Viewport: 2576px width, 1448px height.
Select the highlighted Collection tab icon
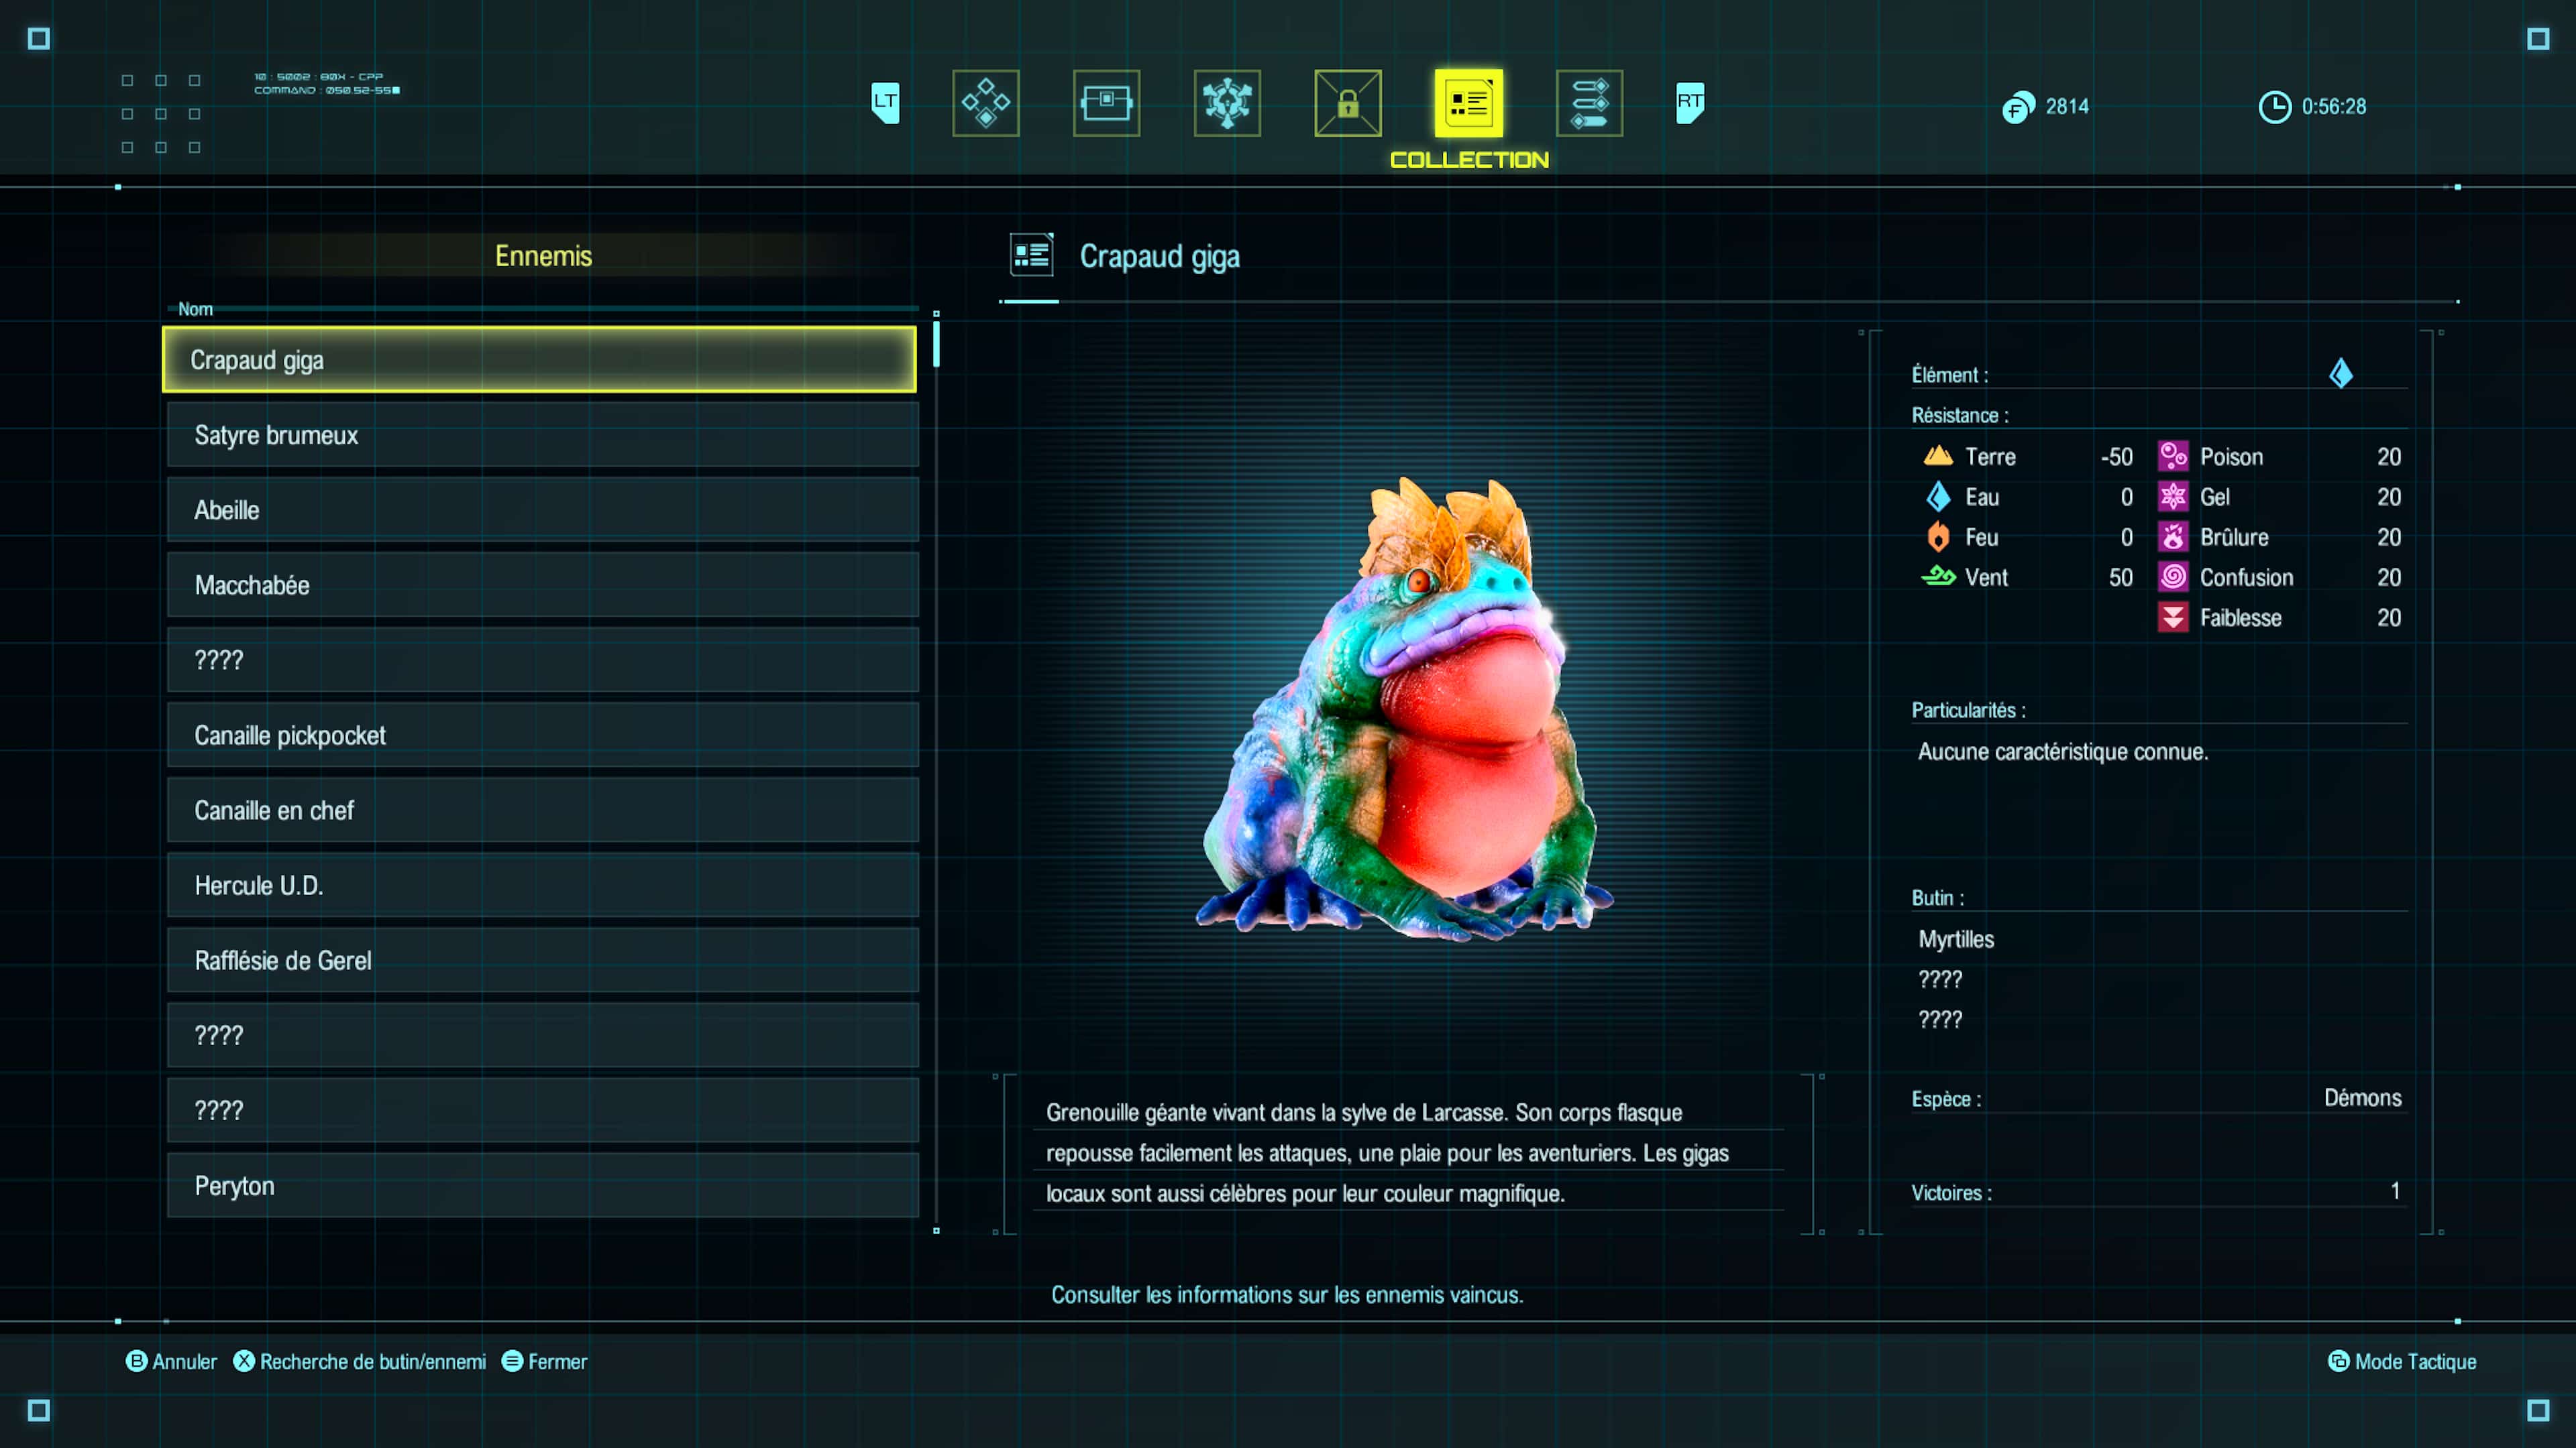click(1469, 103)
